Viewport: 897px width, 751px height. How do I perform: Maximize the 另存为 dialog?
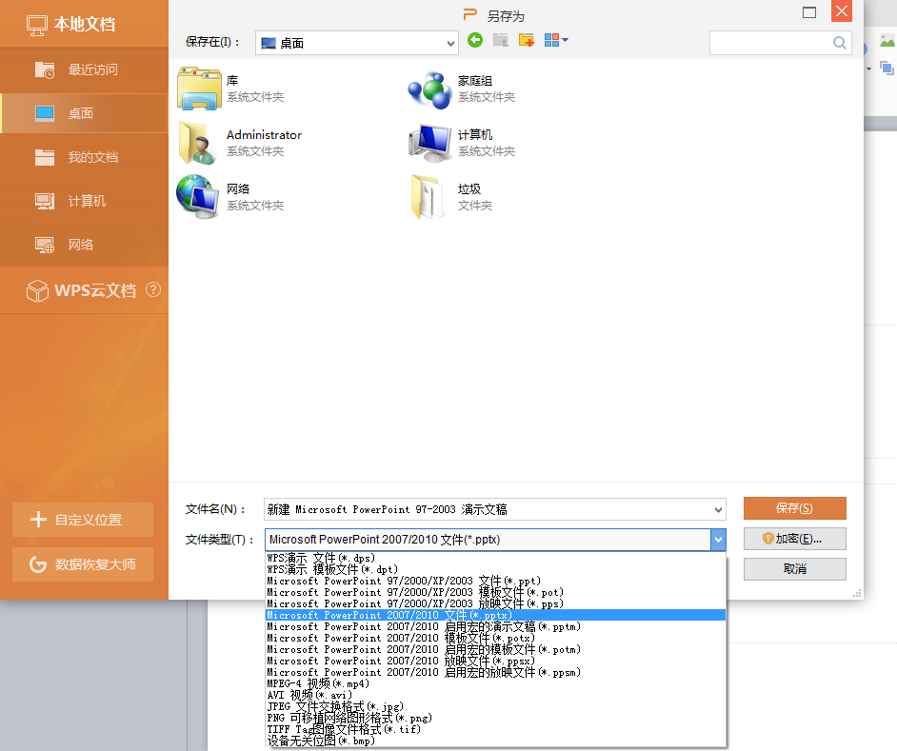(x=808, y=12)
